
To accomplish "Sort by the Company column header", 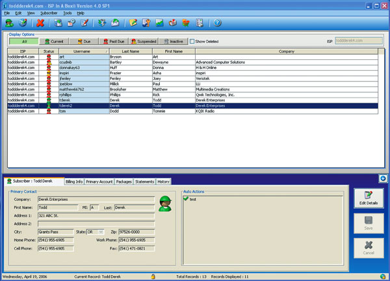I will coord(286,51).
